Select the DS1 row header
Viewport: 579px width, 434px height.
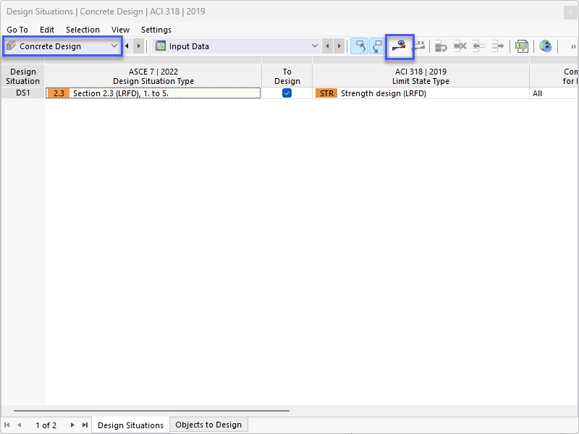point(23,93)
